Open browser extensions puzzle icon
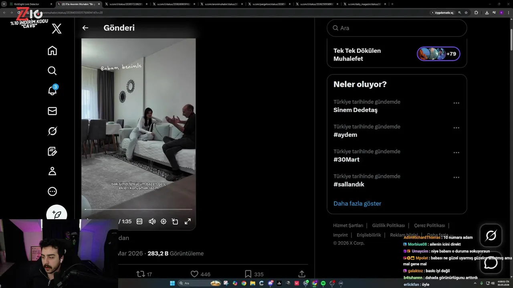Image resolution: width=513 pixels, height=288 pixels. click(476, 13)
